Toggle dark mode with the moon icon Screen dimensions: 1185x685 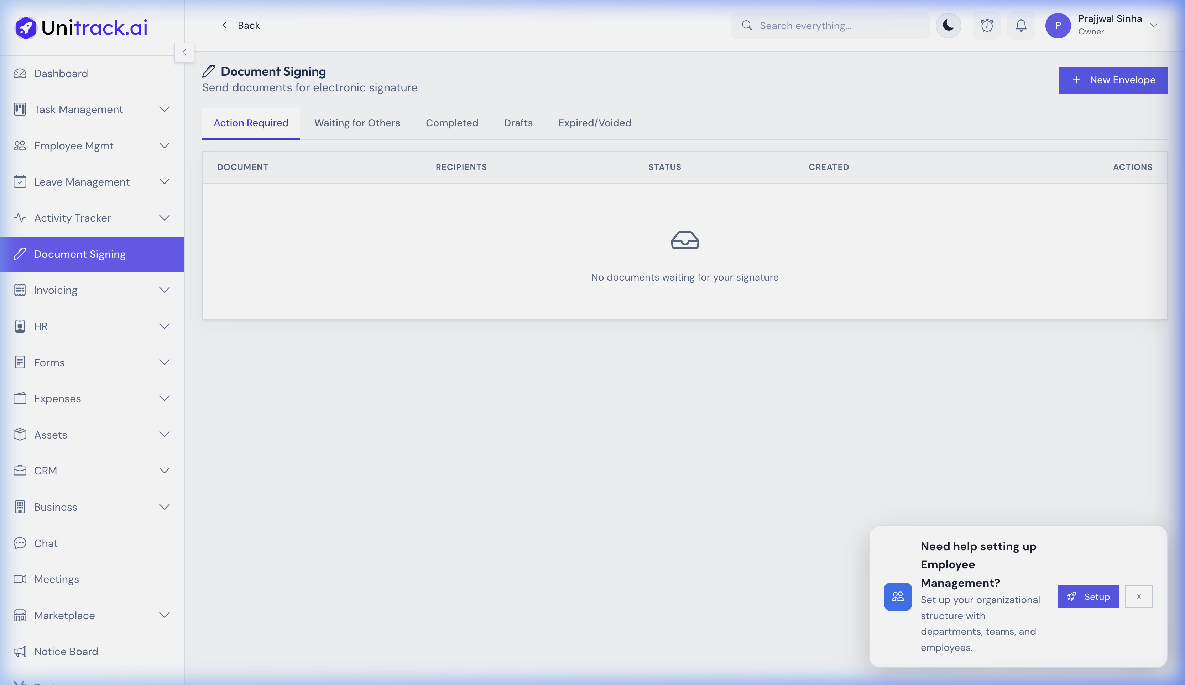pos(949,25)
